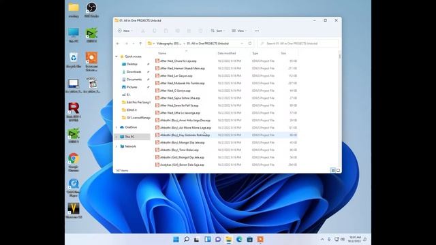This screenshot has height=245, width=436.
Task: Open recent locations chevron in navigation bar
Action: pos(134,44)
